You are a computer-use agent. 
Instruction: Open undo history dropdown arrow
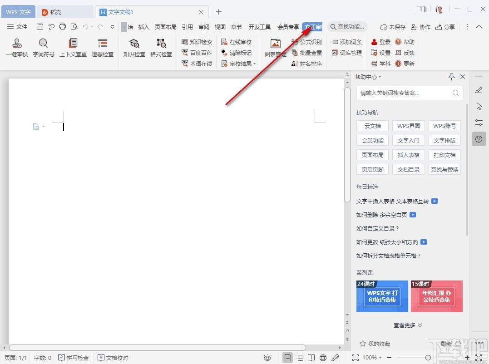point(92,27)
